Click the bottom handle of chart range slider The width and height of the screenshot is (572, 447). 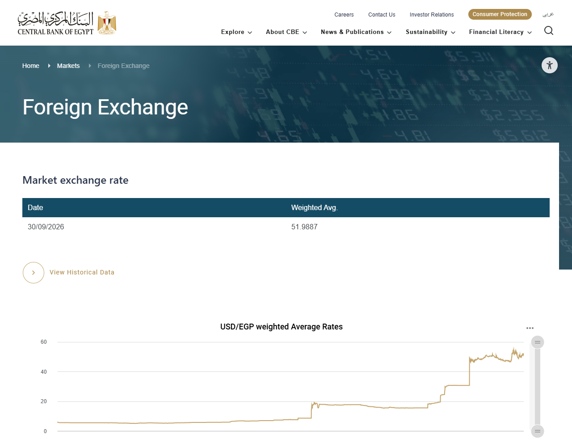pos(538,431)
